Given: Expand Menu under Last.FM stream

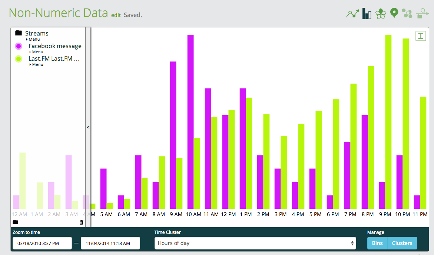Looking at the screenshot, I should click(x=36, y=64).
